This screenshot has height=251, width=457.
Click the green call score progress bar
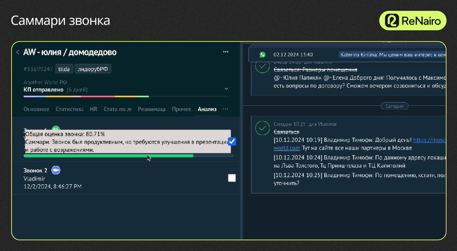tap(108, 156)
